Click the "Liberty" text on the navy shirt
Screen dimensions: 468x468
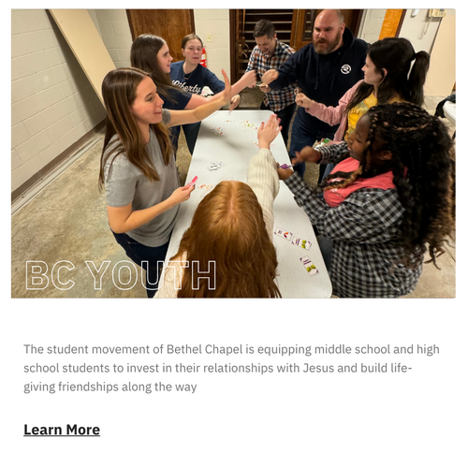187,87
